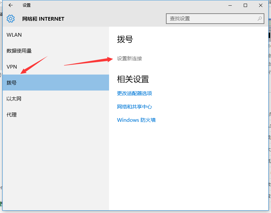Select 数据使用量 in the sidebar
The image size is (271, 213).
56,51
